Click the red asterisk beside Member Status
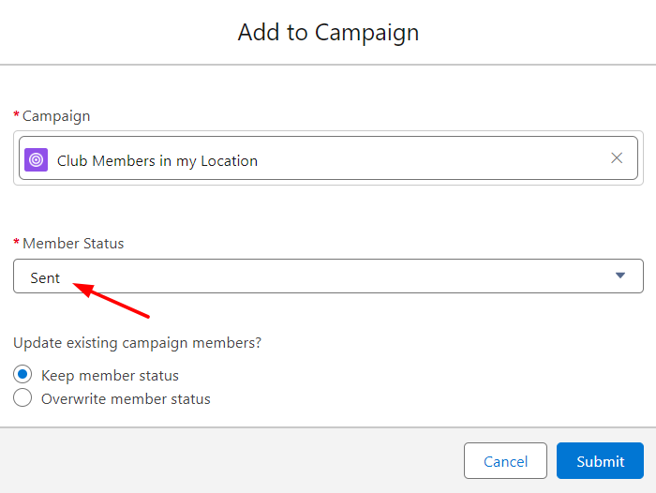 click(16, 244)
